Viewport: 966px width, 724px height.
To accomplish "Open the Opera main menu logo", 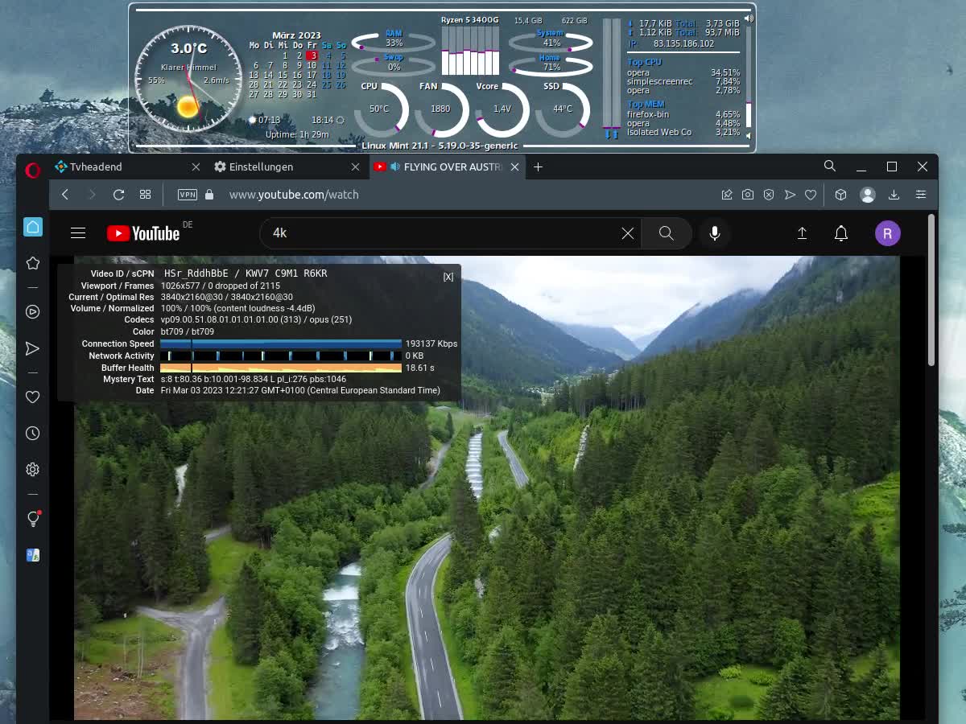I will point(32,170).
